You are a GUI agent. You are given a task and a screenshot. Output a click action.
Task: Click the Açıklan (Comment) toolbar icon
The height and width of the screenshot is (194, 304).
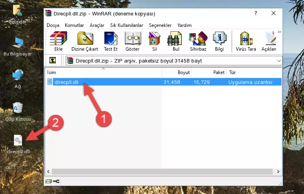[269, 41]
